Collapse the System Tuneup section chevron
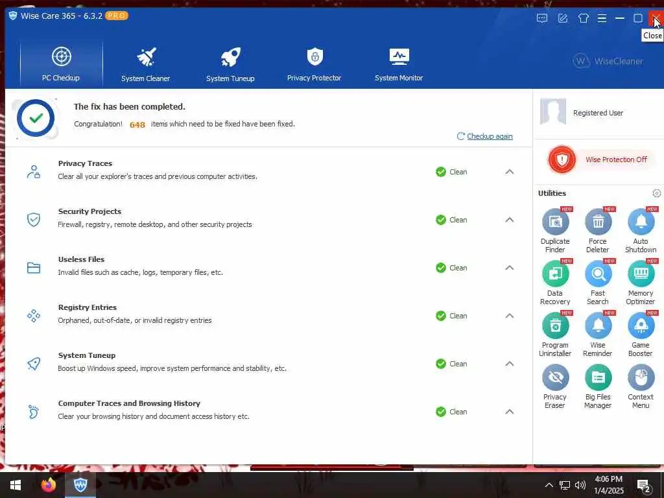 [510, 363]
